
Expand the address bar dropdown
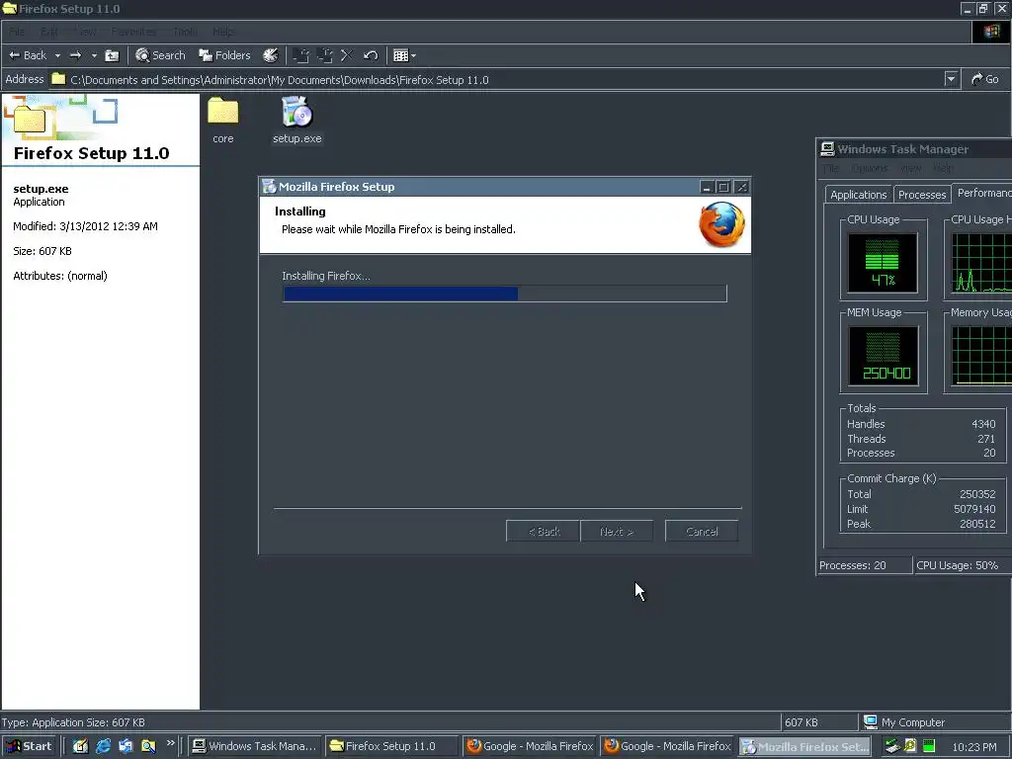pos(951,79)
